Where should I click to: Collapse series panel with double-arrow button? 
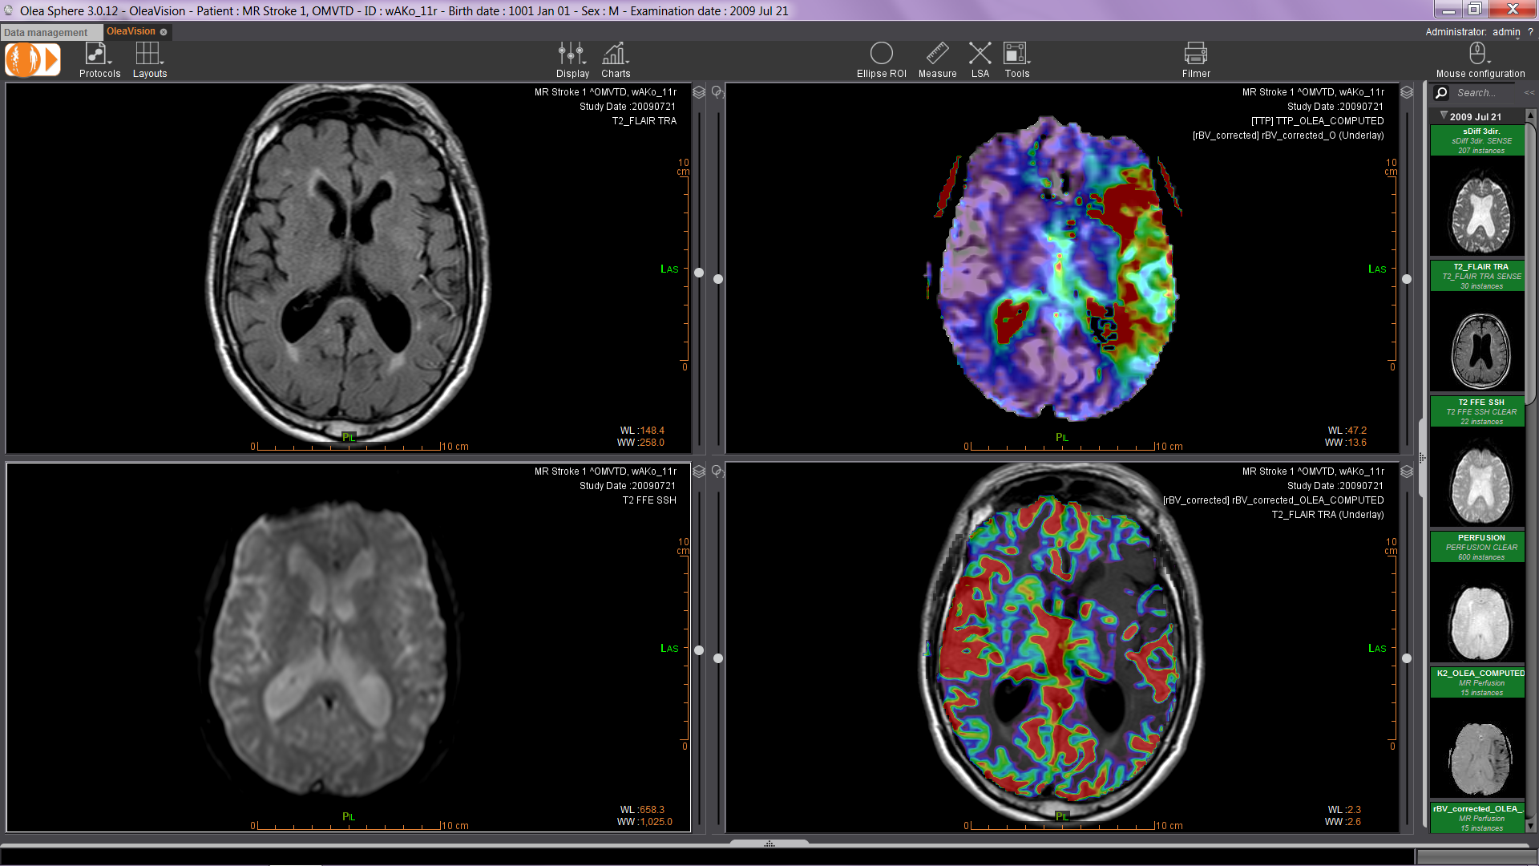(x=1529, y=93)
